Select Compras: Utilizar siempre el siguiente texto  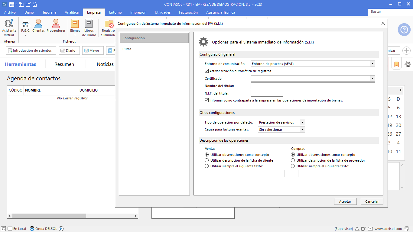(293, 166)
